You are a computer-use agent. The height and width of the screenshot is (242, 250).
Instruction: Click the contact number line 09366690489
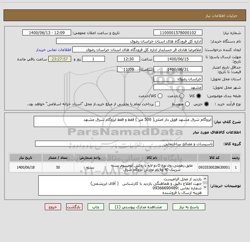tap(177, 188)
